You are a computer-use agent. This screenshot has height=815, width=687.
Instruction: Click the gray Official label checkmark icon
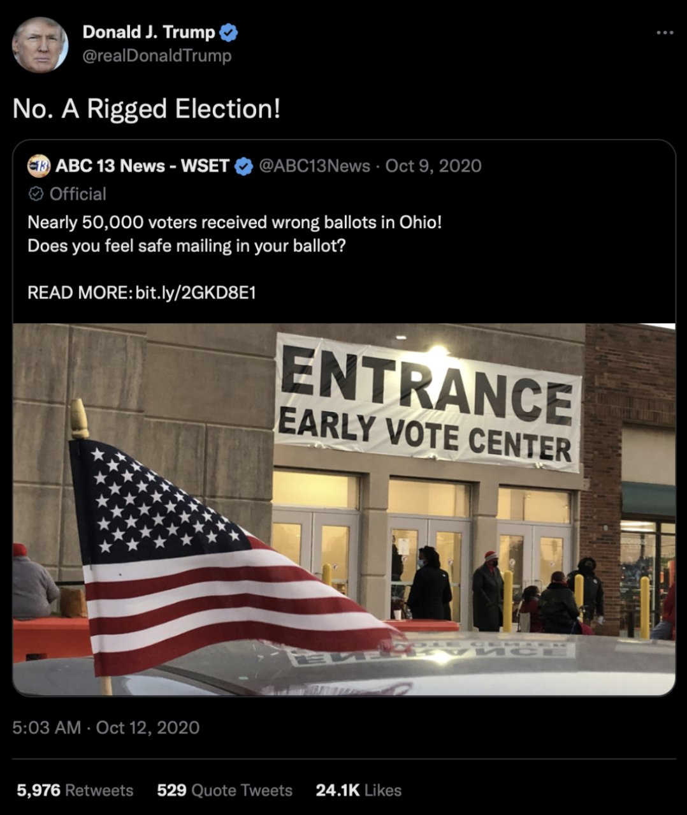[36, 193]
